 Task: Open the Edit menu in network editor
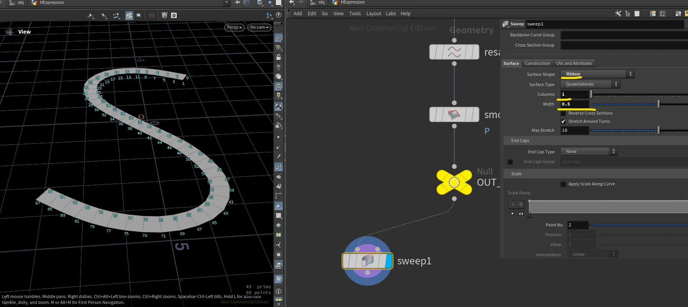point(312,14)
